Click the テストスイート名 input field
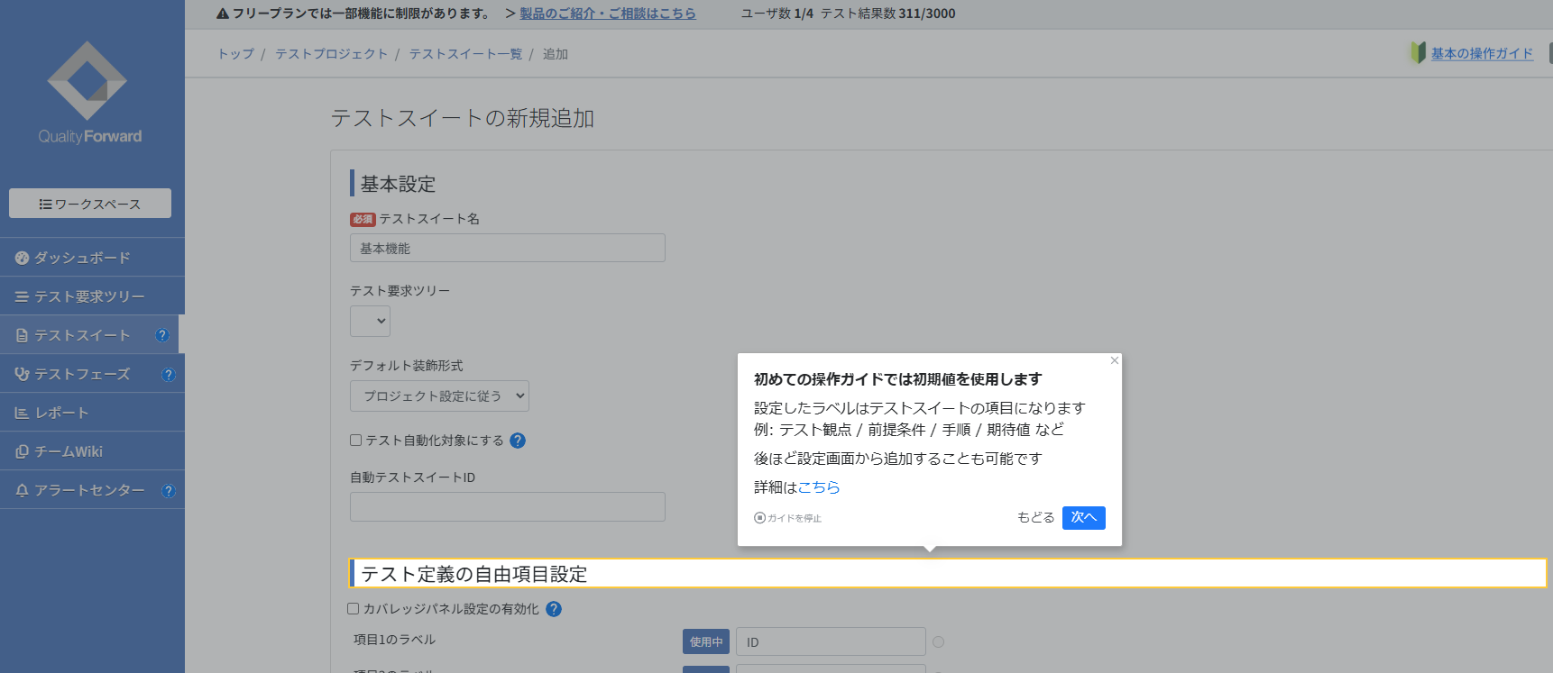Screen dimensions: 1553x673 tap(508, 248)
